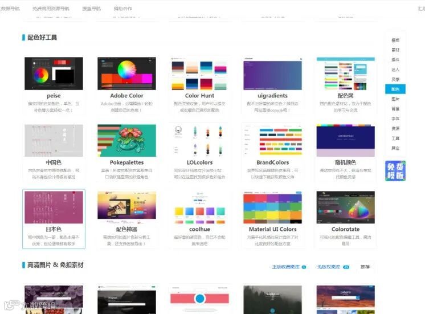Screen dimensions: 425x314
Task: Jump to 模板 in side navigation
Action: (395, 40)
